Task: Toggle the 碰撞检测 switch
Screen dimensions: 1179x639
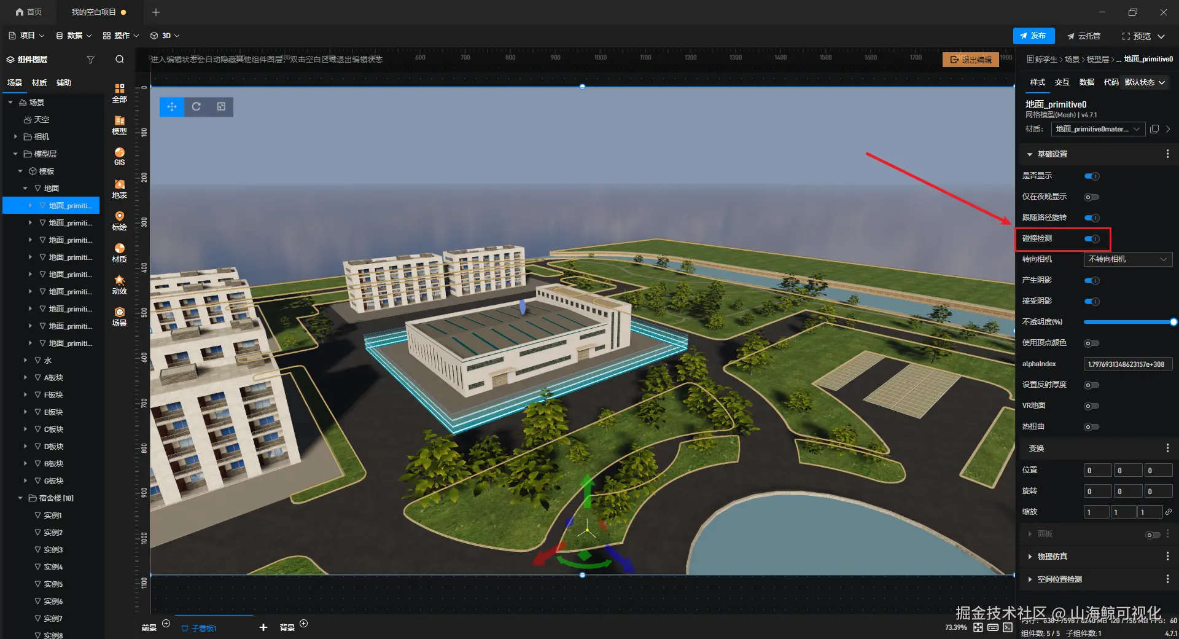Action: [1092, 239]
